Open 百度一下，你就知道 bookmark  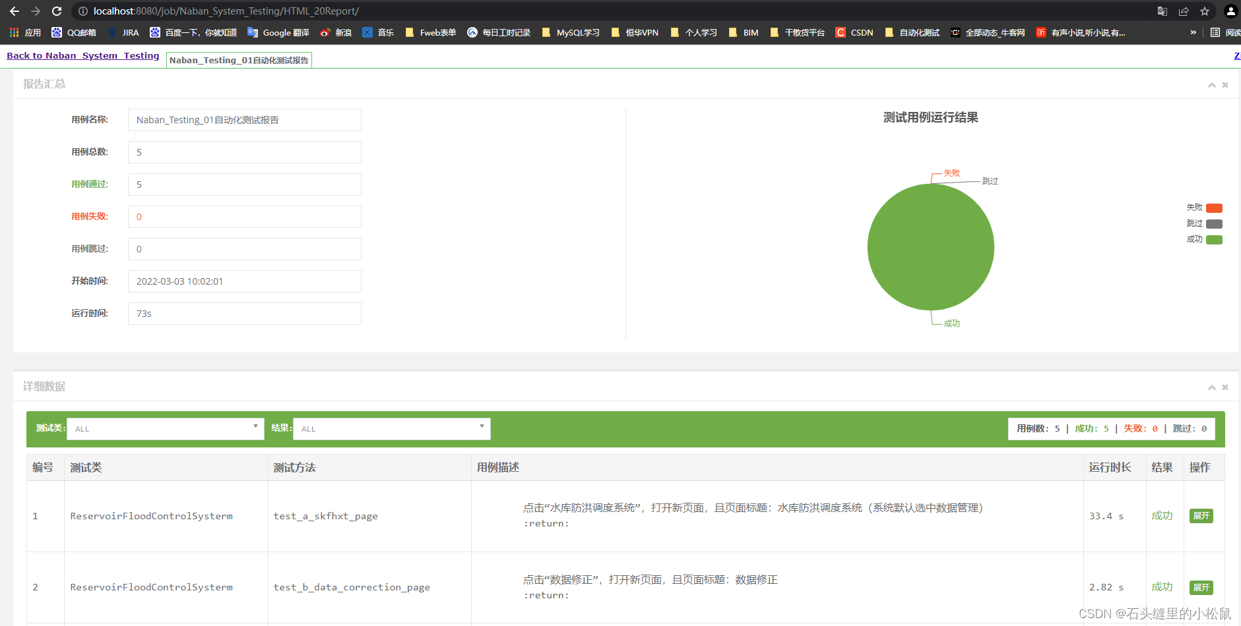(x=193, y=32)
